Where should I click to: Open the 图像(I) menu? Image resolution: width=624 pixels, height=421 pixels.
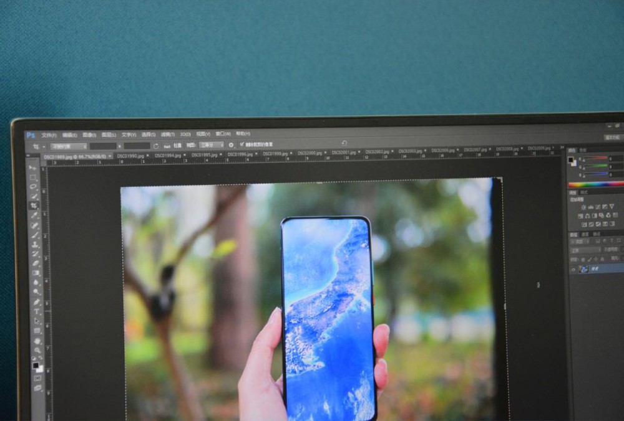(89, 135)
